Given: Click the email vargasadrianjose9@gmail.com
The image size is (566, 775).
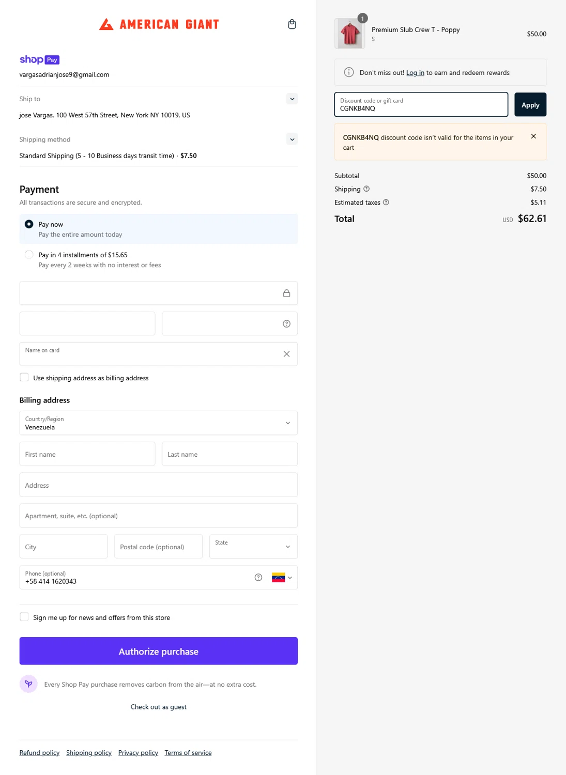Looking at the screenshot, I should [64, 74].
